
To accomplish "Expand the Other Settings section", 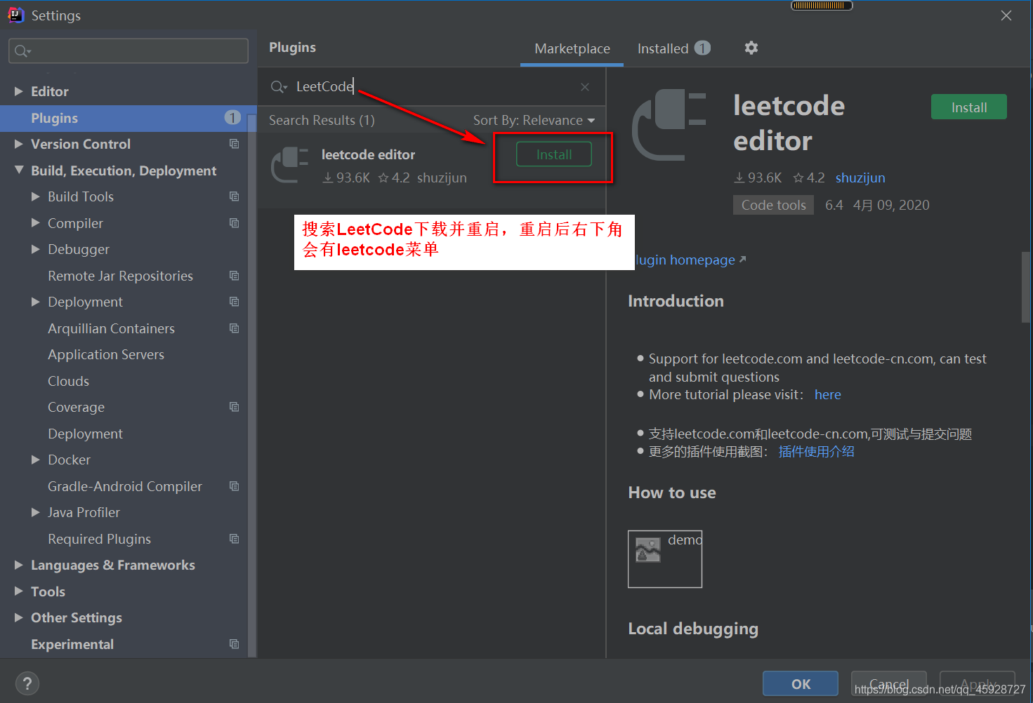I will pyautogui.click(x=19, y=617).
